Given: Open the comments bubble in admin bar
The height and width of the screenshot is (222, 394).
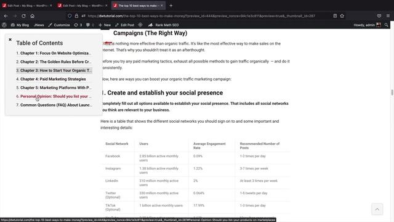Looking at the screenshot, I should 90,25.
